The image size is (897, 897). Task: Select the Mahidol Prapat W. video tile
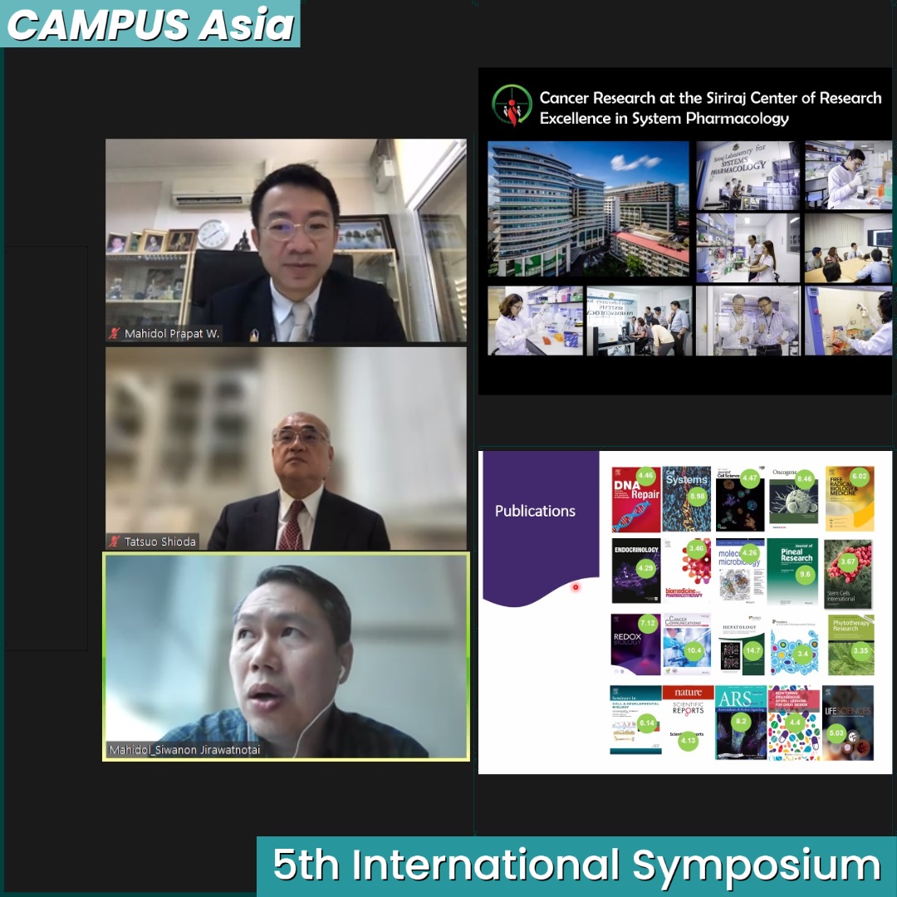[286, 240]
